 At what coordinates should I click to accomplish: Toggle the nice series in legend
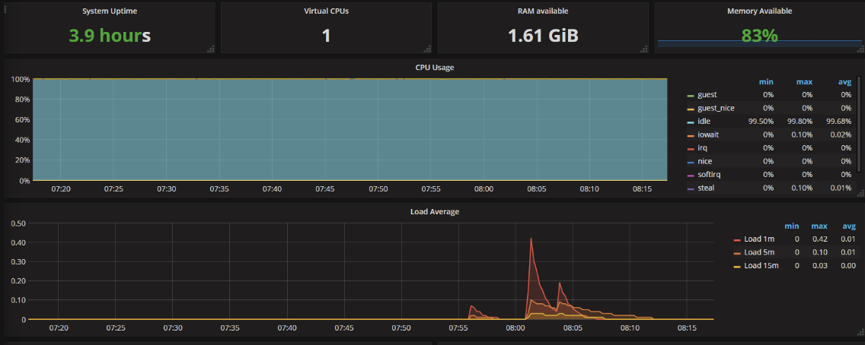(704, 162)
